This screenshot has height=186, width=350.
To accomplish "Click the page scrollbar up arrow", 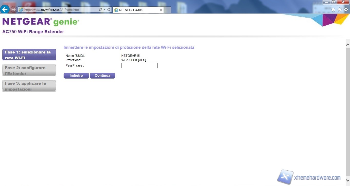I will [x=348, y=45].
